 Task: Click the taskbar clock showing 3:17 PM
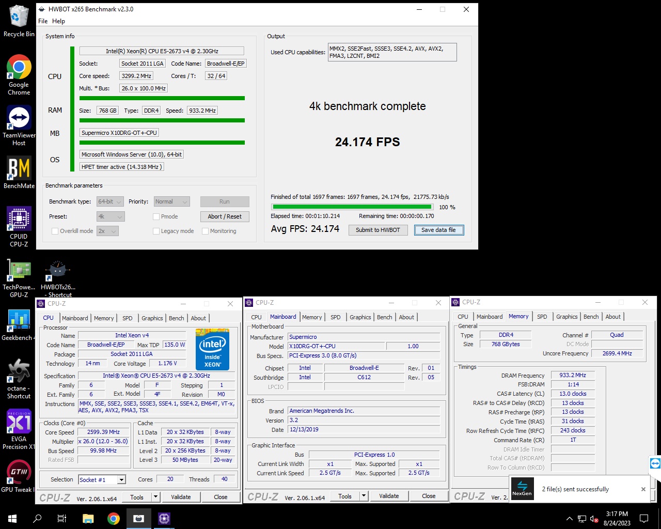pos(617,519)
